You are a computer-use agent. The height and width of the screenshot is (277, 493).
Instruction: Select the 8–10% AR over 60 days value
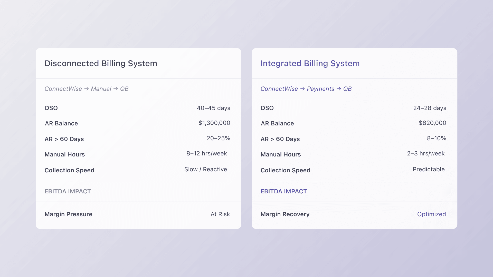(437, 138)
